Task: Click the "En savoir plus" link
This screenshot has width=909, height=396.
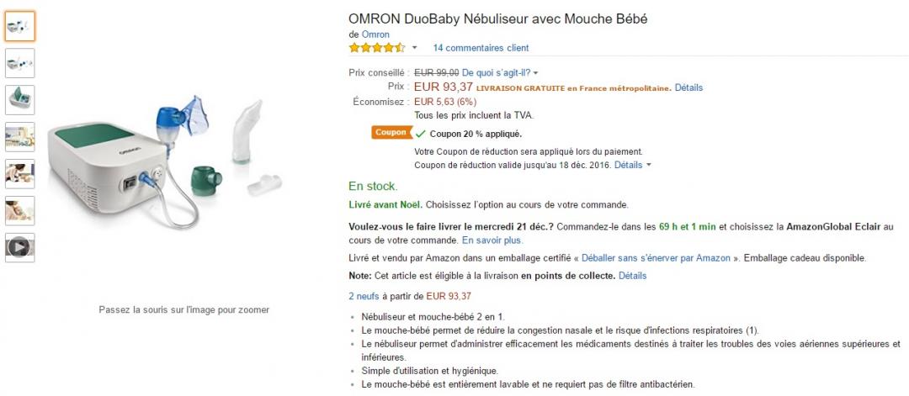Action: 492,240
